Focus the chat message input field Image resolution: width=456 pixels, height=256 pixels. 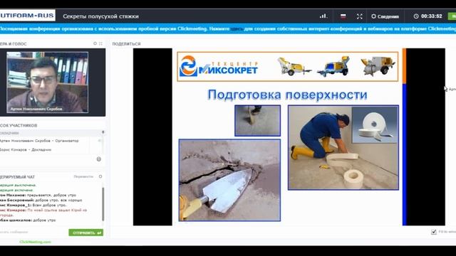click(x=33, y=233)
